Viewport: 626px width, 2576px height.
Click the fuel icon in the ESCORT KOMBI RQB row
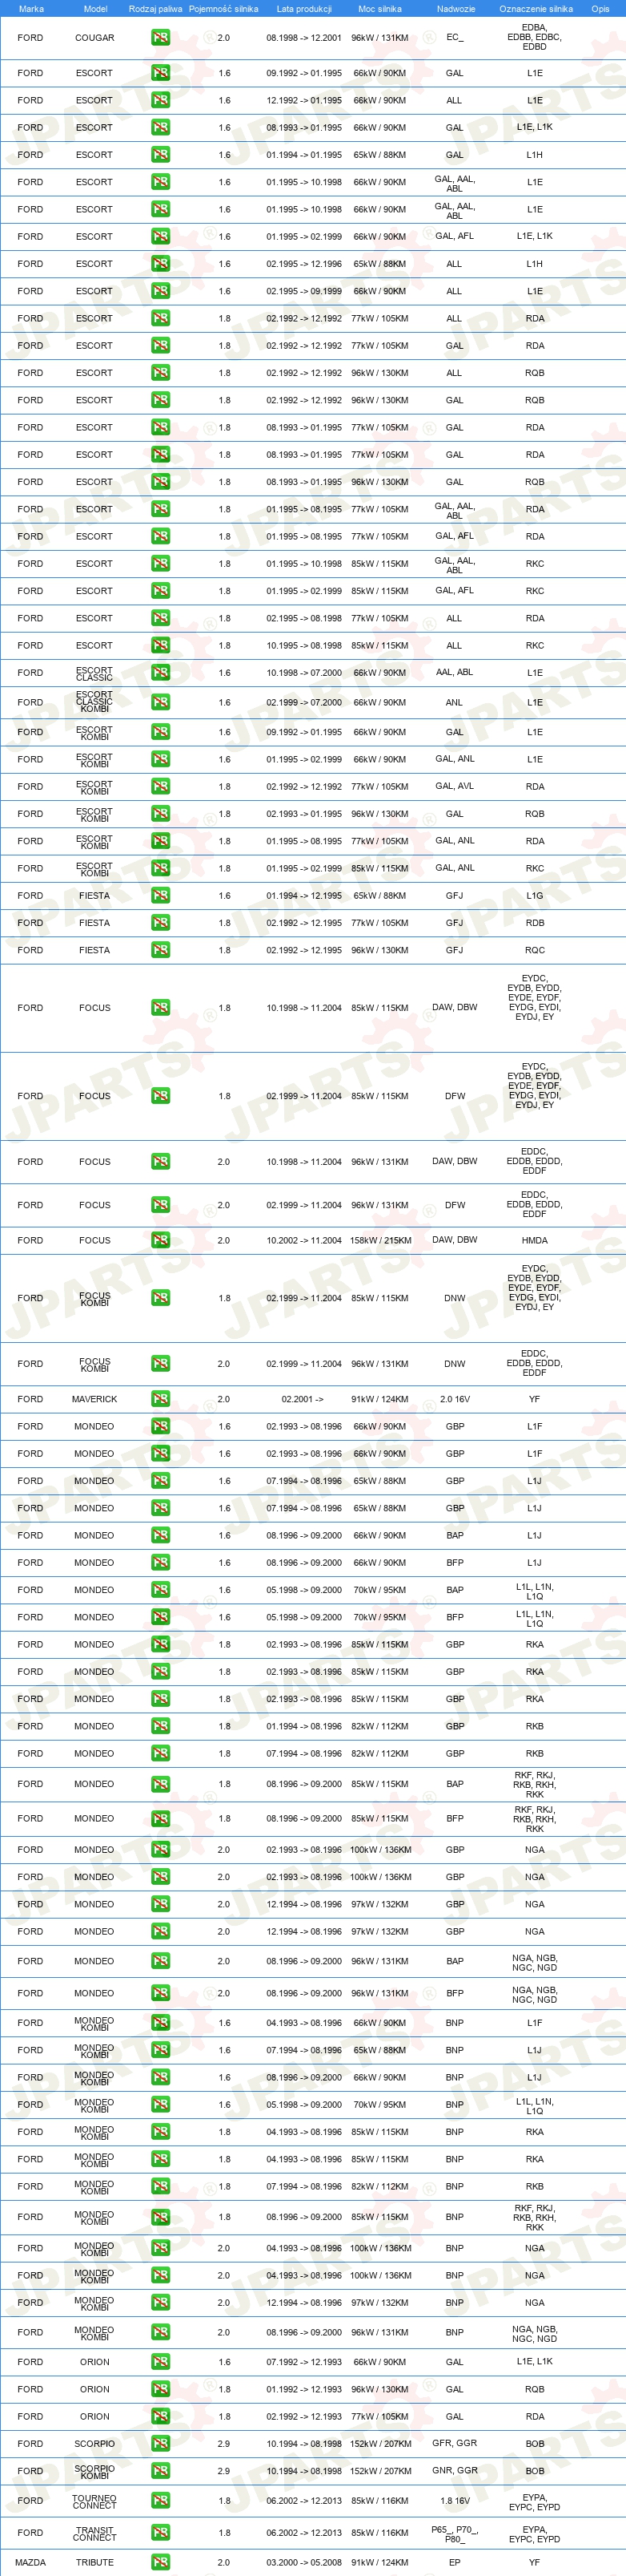click(x=160, y=814)
